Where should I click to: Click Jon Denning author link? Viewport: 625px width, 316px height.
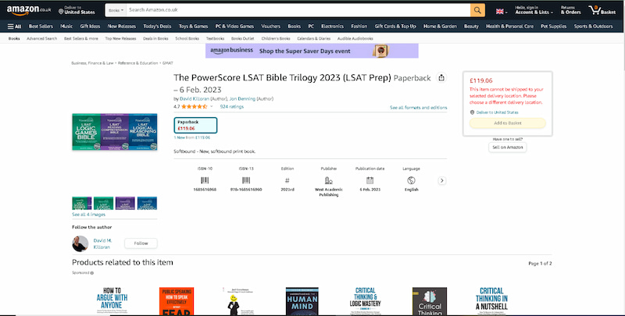click(242, 98)
